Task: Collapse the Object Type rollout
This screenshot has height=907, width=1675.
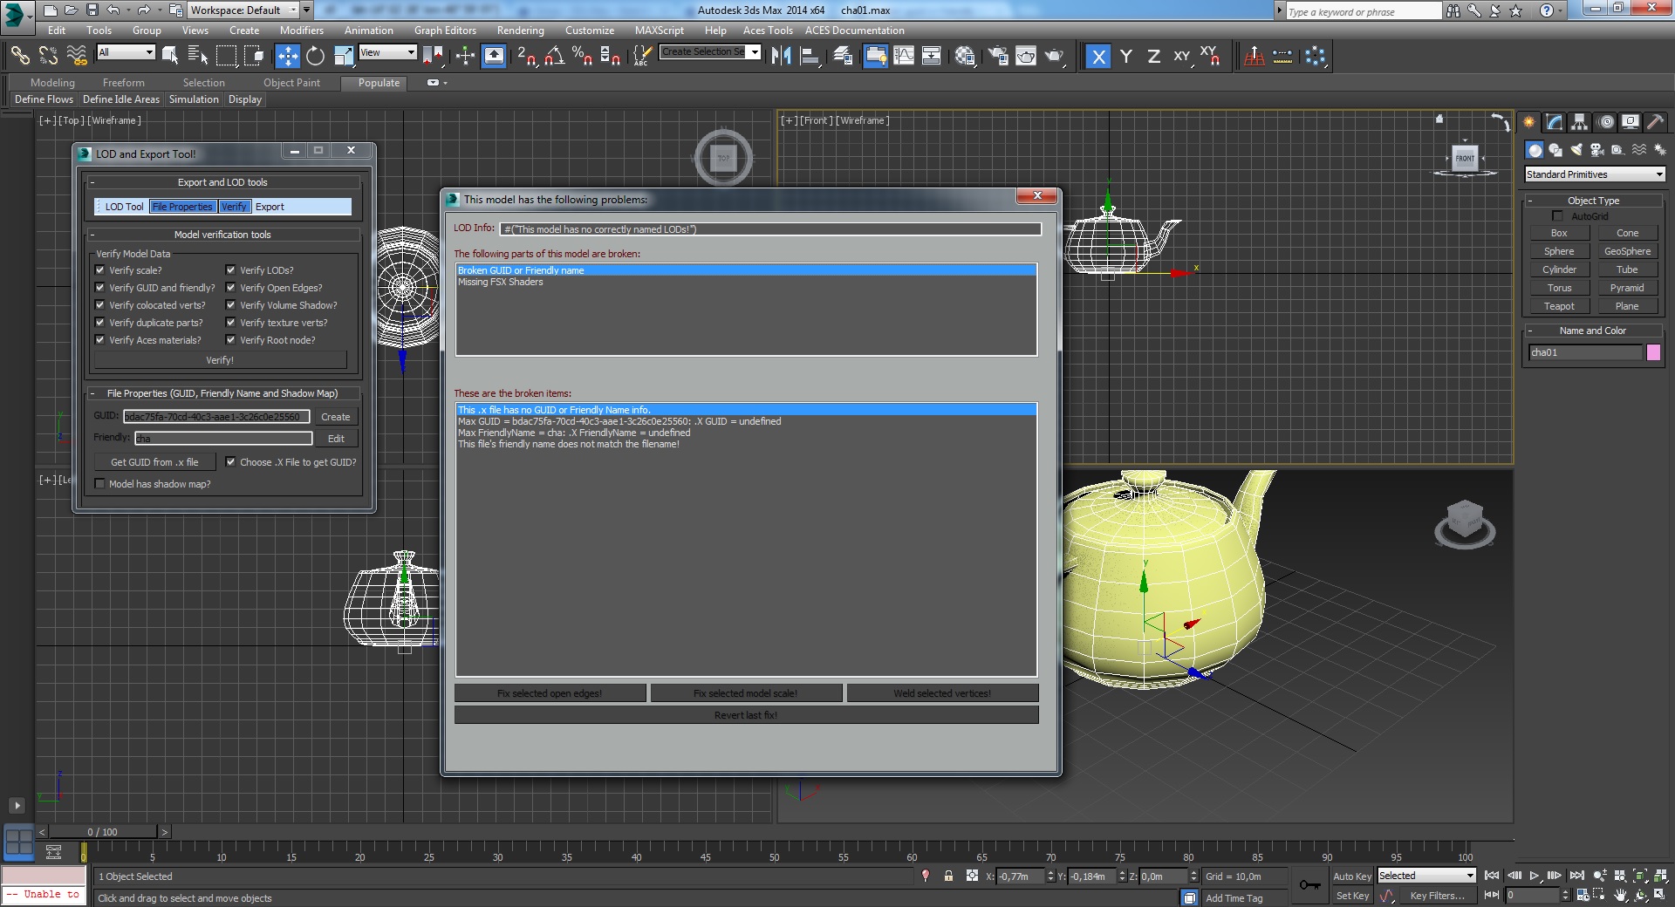Action: (x=1593, y=201)
